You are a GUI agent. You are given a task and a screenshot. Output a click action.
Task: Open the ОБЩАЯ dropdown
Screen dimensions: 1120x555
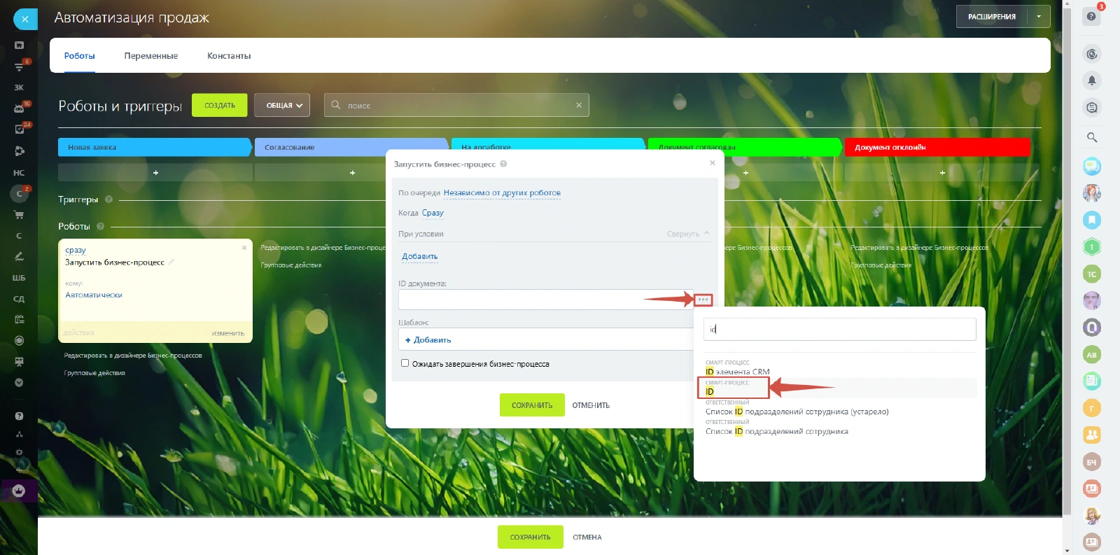click(282, 105)
